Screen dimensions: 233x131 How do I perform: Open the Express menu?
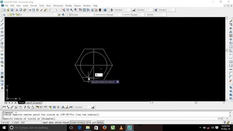point(78,6)
